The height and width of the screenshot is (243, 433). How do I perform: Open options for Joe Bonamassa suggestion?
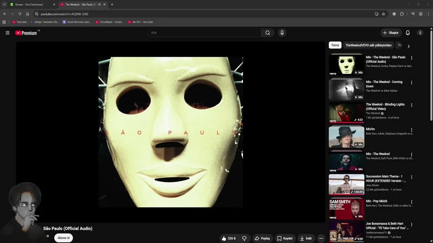411,224
